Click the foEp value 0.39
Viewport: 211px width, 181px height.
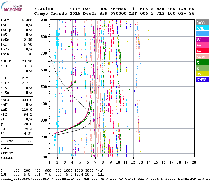28,40
